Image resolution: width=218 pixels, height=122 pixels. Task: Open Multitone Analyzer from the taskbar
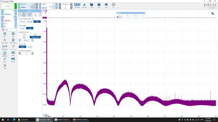tap(63, 120)
